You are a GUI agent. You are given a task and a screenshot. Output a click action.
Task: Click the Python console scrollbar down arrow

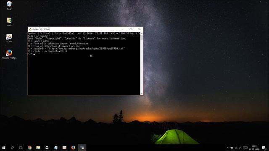tap(142, 94)
